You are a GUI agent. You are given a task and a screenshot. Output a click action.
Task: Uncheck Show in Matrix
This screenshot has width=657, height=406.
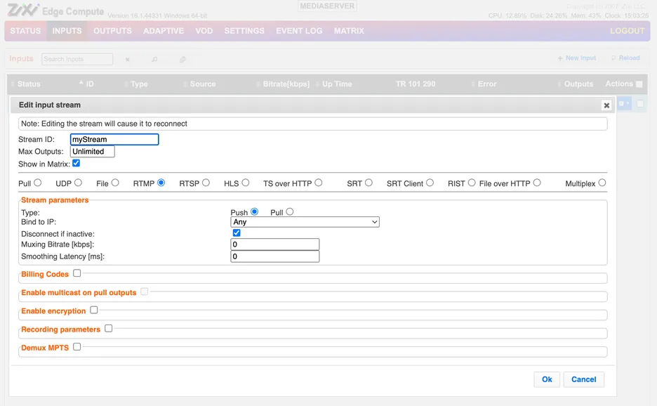tap(77, 163)
